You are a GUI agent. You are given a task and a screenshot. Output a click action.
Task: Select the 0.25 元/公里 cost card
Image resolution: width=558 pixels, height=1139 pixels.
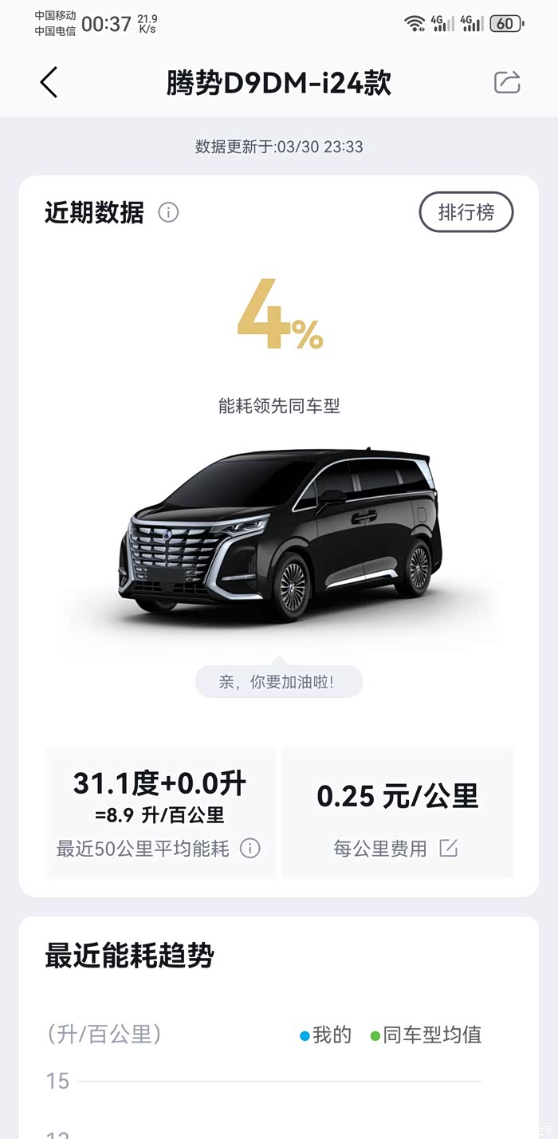399,811
